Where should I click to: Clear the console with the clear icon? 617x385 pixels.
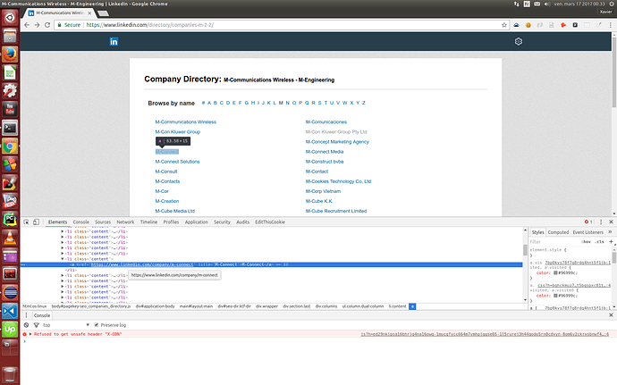pos(26,325)
